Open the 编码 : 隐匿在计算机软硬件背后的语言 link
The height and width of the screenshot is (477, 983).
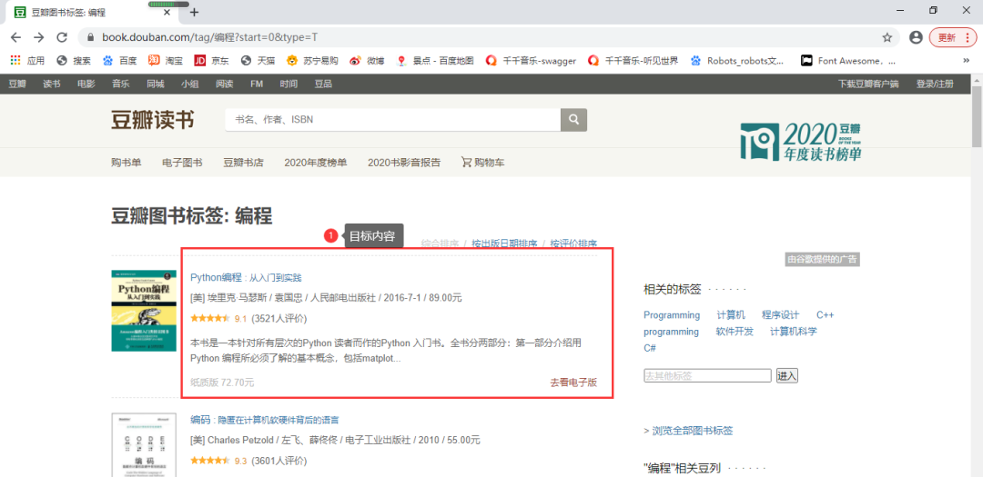point(265,420)
